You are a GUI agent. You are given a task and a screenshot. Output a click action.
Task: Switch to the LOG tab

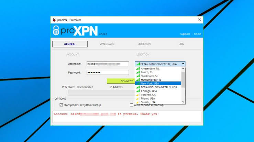[x=181, y=44]
